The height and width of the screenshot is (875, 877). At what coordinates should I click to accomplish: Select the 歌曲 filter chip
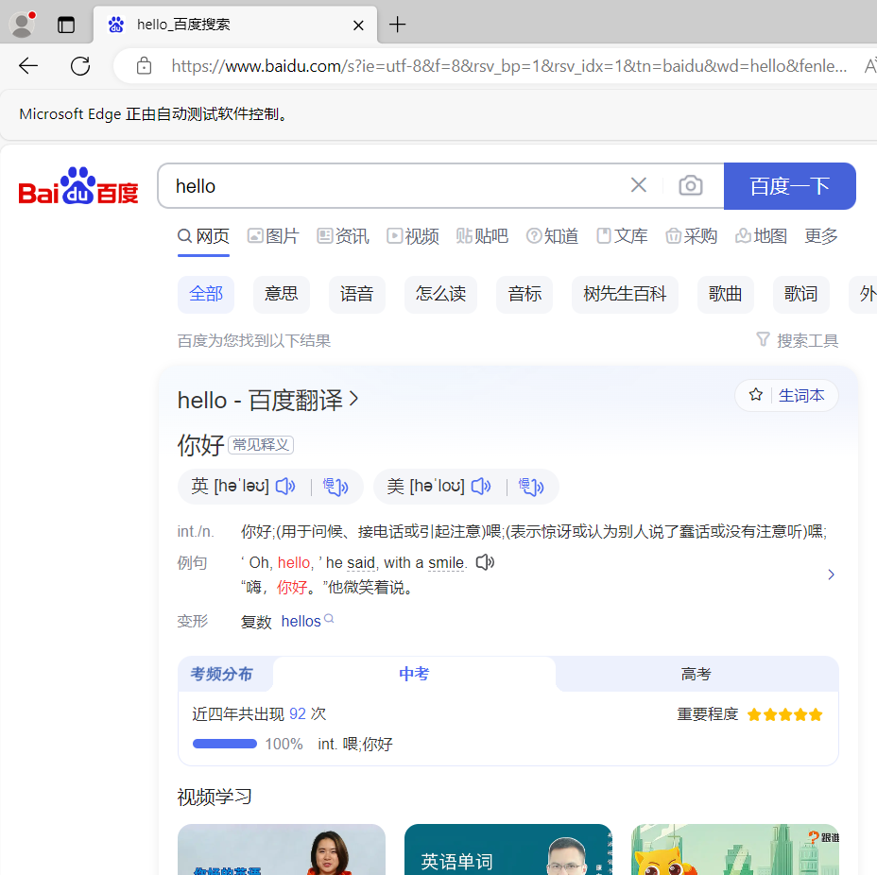click(726, 294)
